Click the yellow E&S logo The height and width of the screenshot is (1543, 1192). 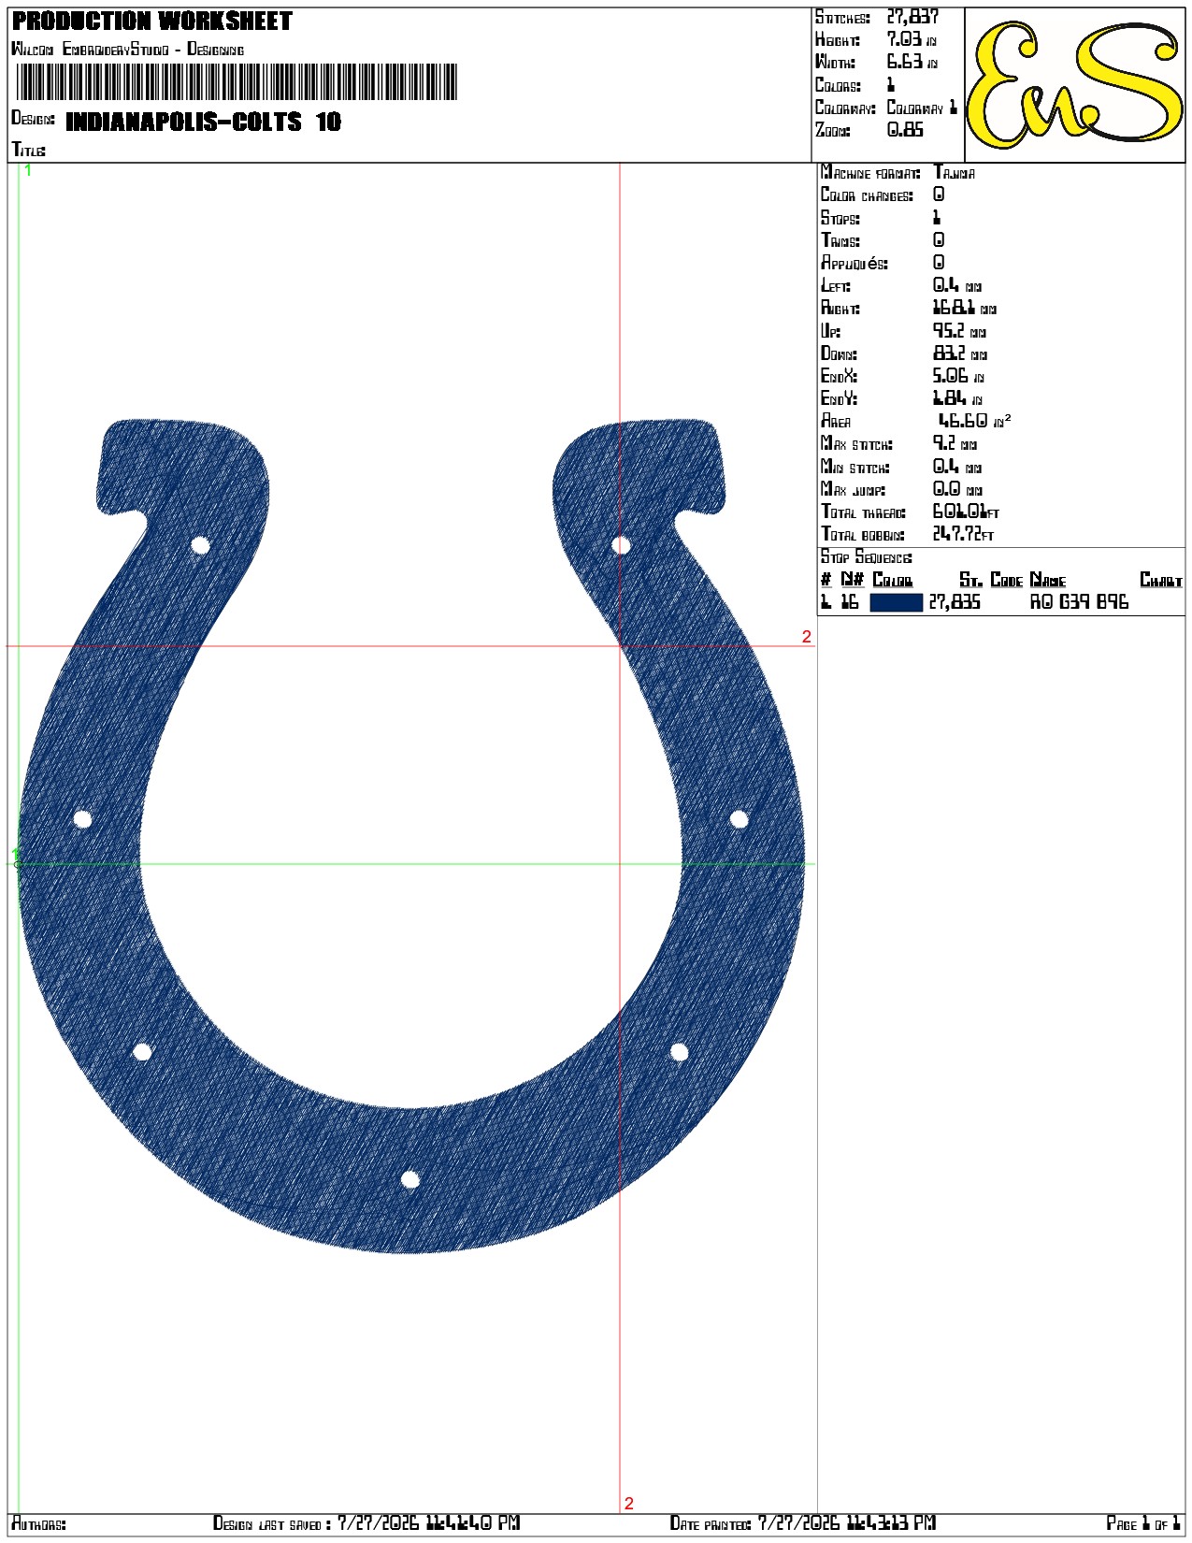coord(1075,86)
